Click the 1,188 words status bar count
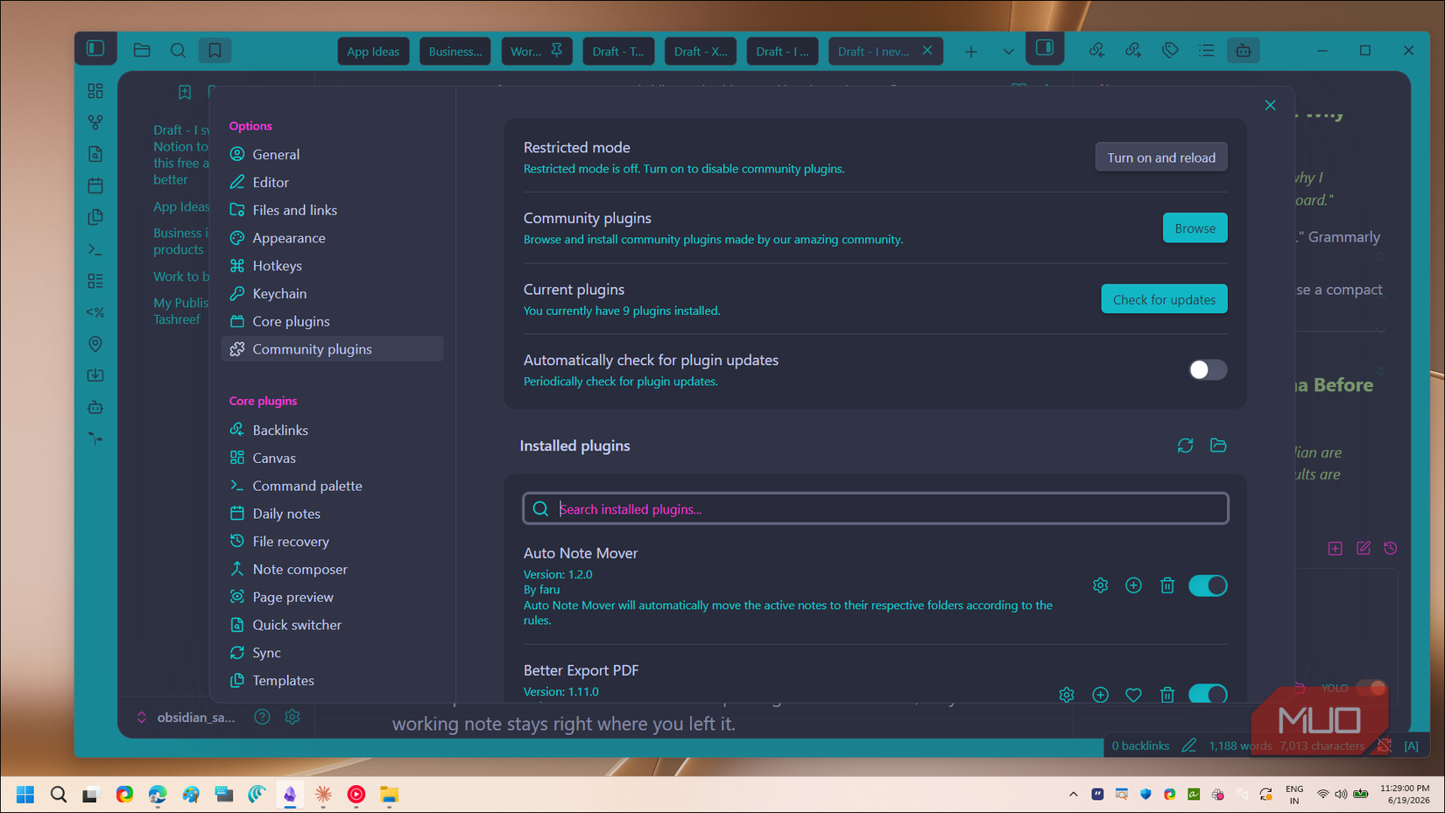 click(1240, 746)
